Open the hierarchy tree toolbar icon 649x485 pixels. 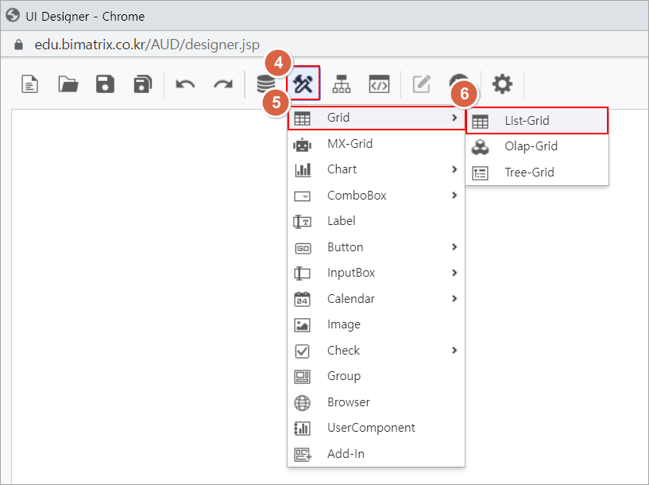(x=342, y=83)
